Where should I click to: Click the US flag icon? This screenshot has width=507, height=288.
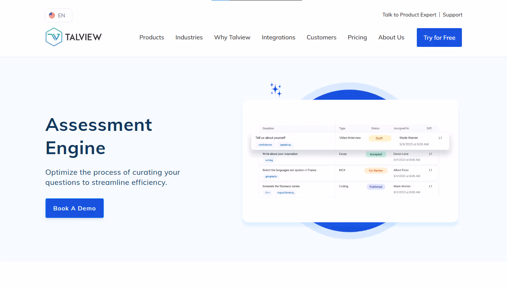52,15
